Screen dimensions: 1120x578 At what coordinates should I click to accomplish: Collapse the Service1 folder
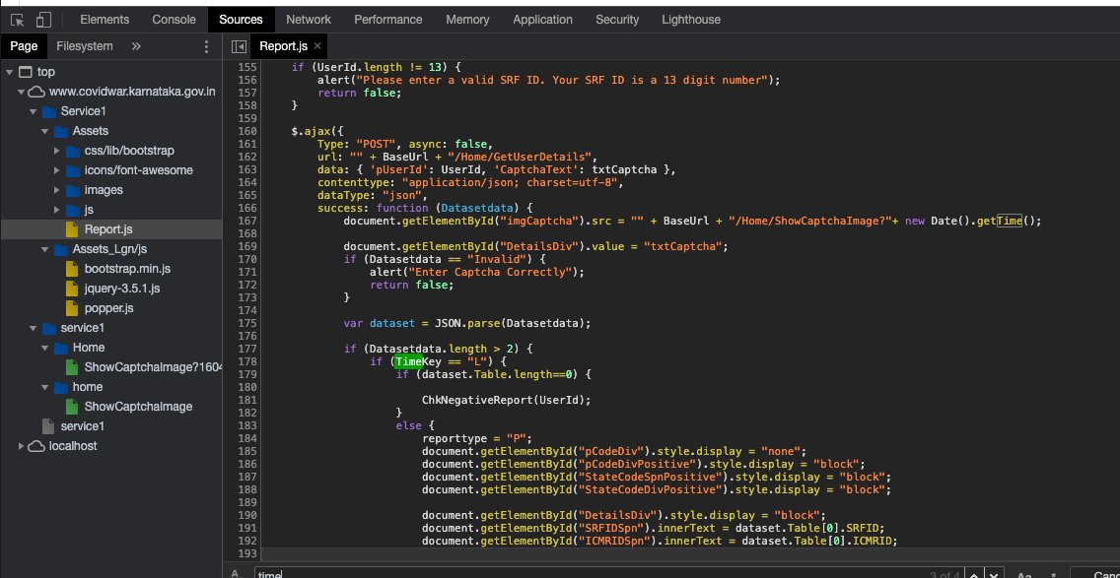(33, 111)
